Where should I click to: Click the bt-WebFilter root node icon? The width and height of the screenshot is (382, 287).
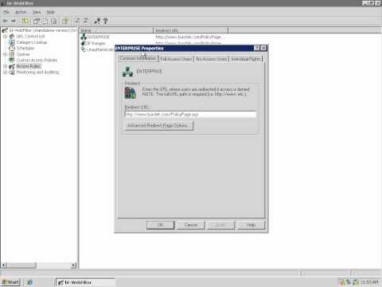click(5, 30)
